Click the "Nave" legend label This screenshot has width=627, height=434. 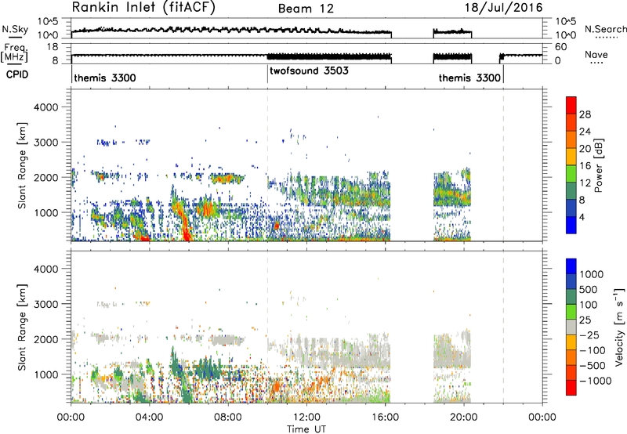coord(596,55)
